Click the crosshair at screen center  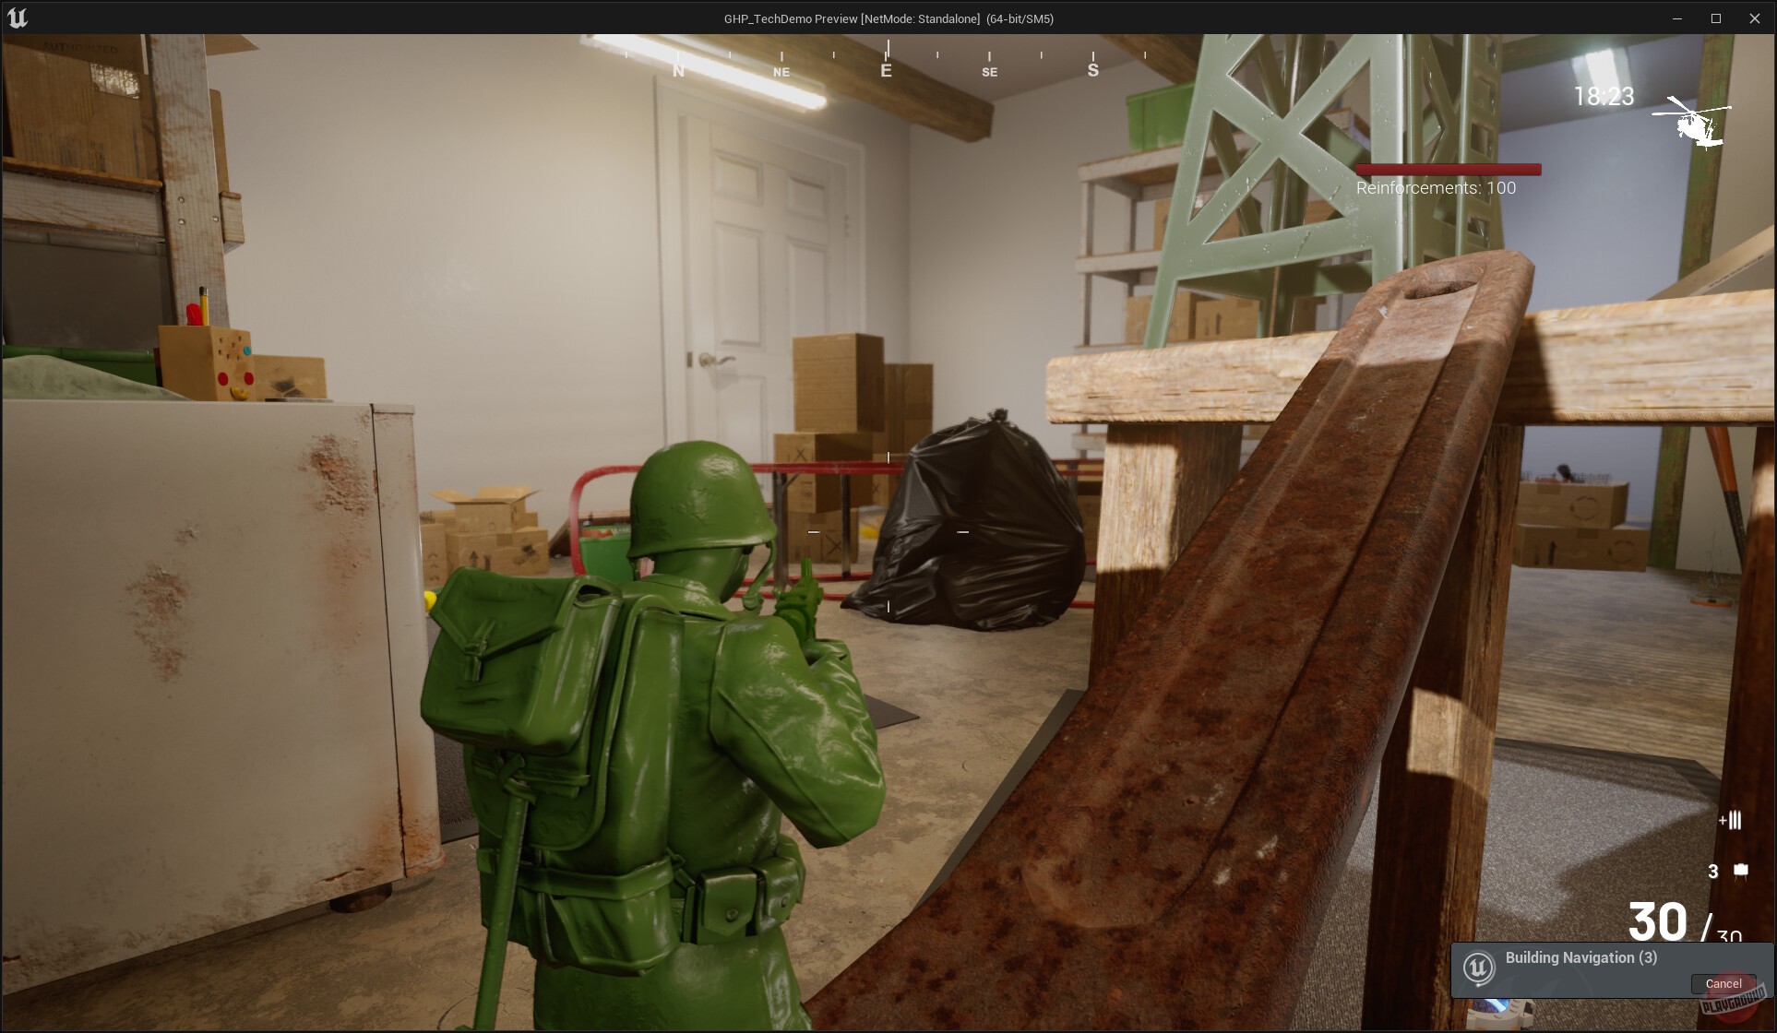click(888, 531)
